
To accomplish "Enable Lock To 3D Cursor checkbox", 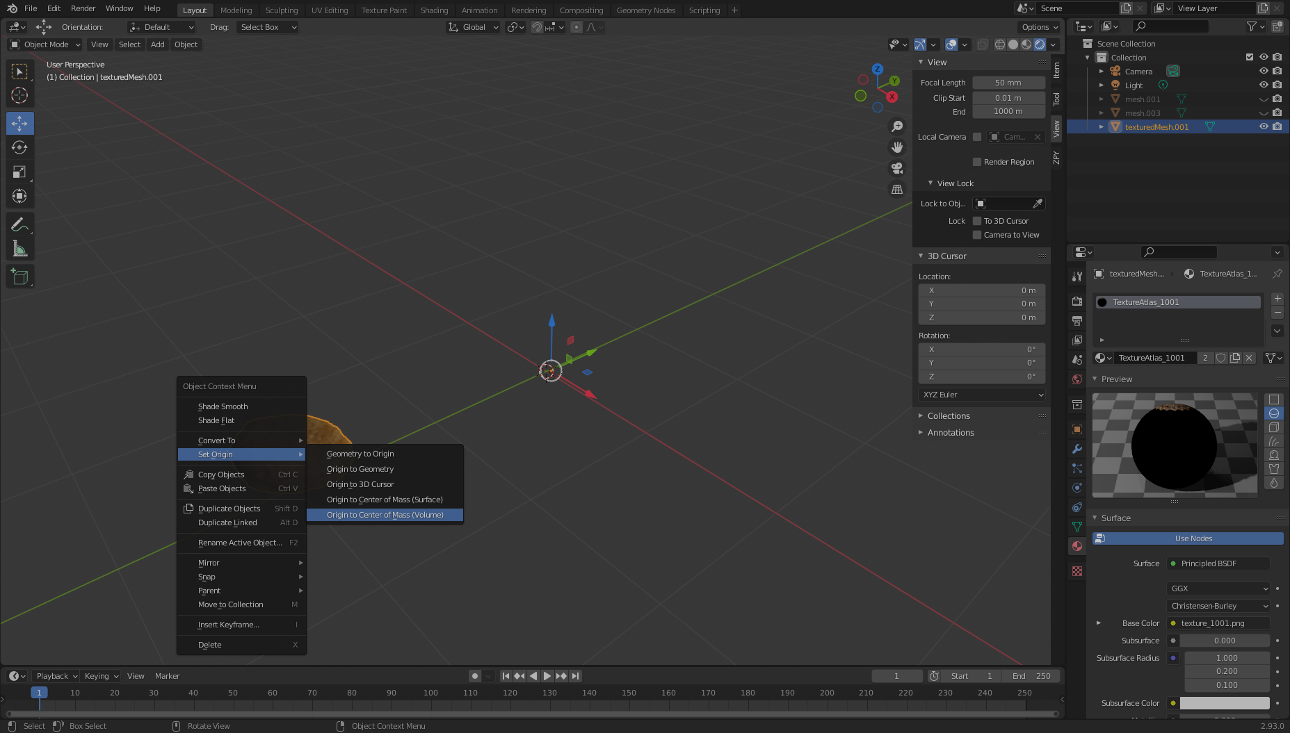I will [977, 221].
